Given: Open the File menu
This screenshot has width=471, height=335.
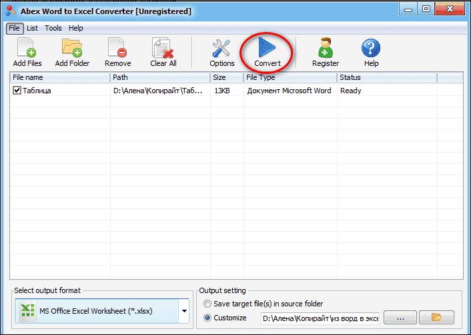Looking at the screenshot, I should pyautogui.click(x=15, y=28).
